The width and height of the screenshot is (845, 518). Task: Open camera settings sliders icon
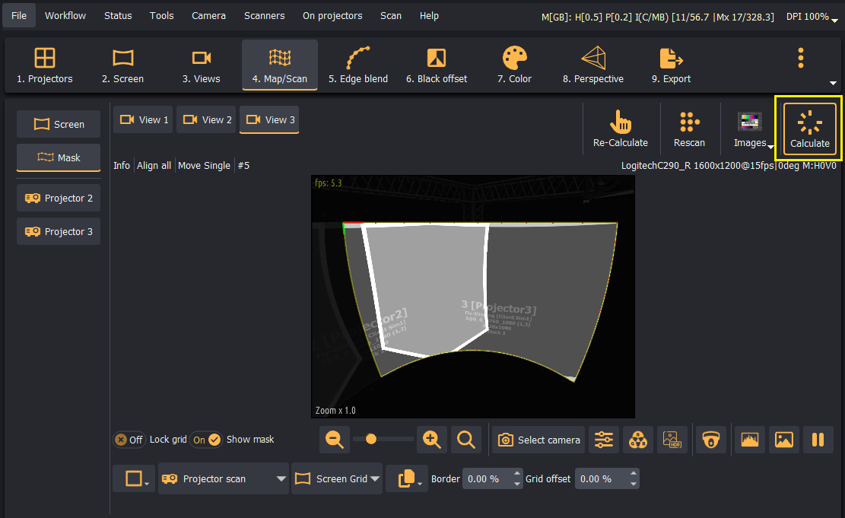click(604, 440)
